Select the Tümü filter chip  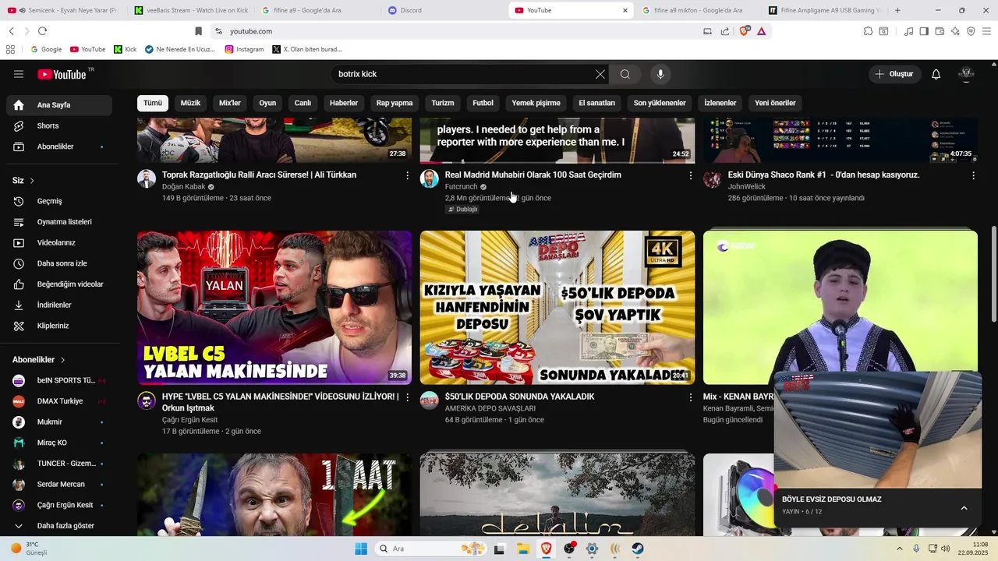pyautogui.click(x=153, y=103)
